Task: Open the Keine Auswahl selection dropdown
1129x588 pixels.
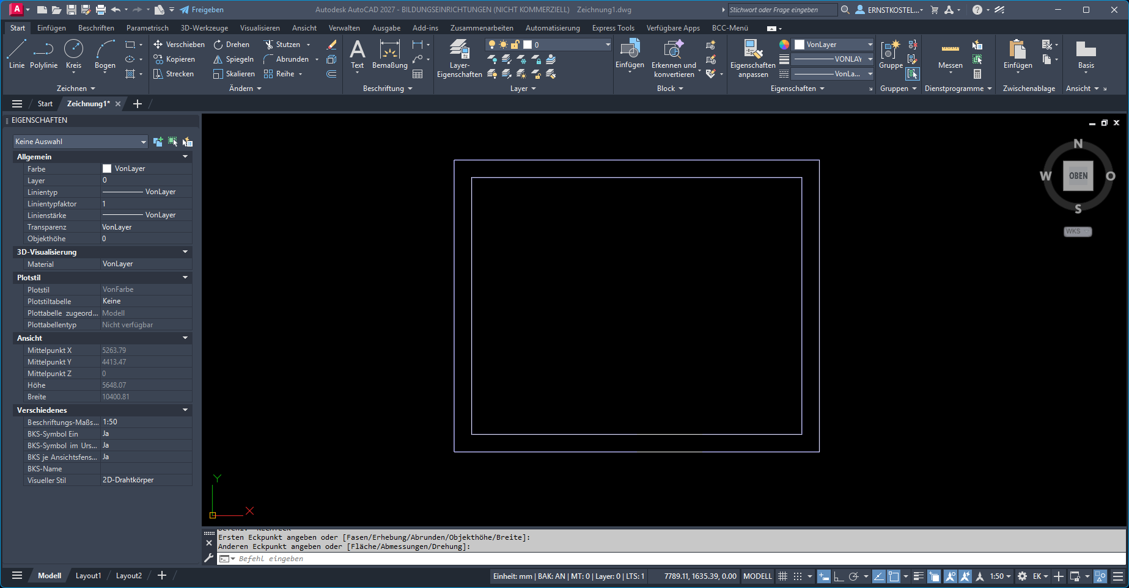Action: coord(80,142)
